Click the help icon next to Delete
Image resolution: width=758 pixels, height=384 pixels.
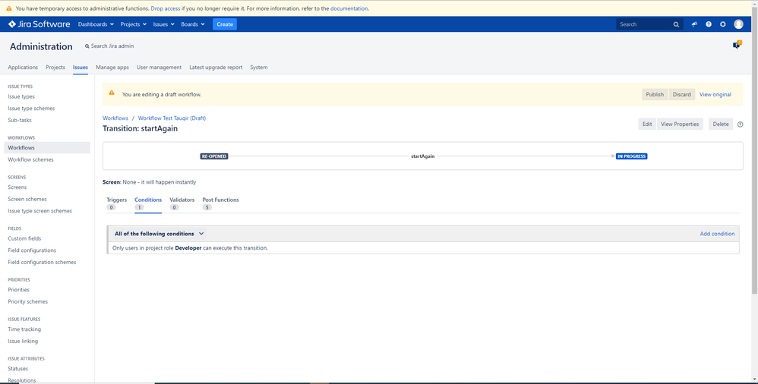click(x=740, y=124)
